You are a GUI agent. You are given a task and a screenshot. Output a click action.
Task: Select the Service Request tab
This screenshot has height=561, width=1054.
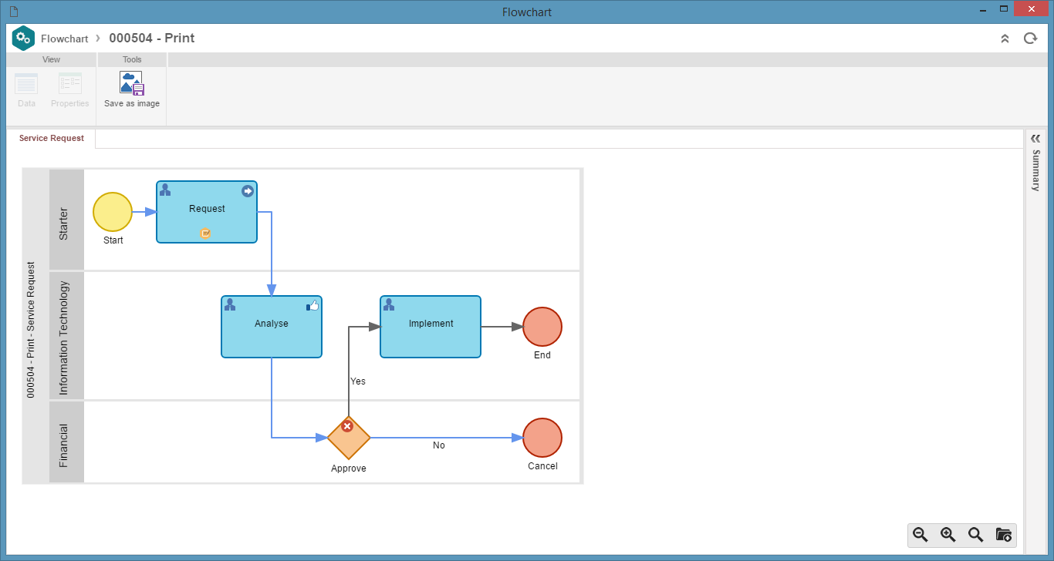52,139
